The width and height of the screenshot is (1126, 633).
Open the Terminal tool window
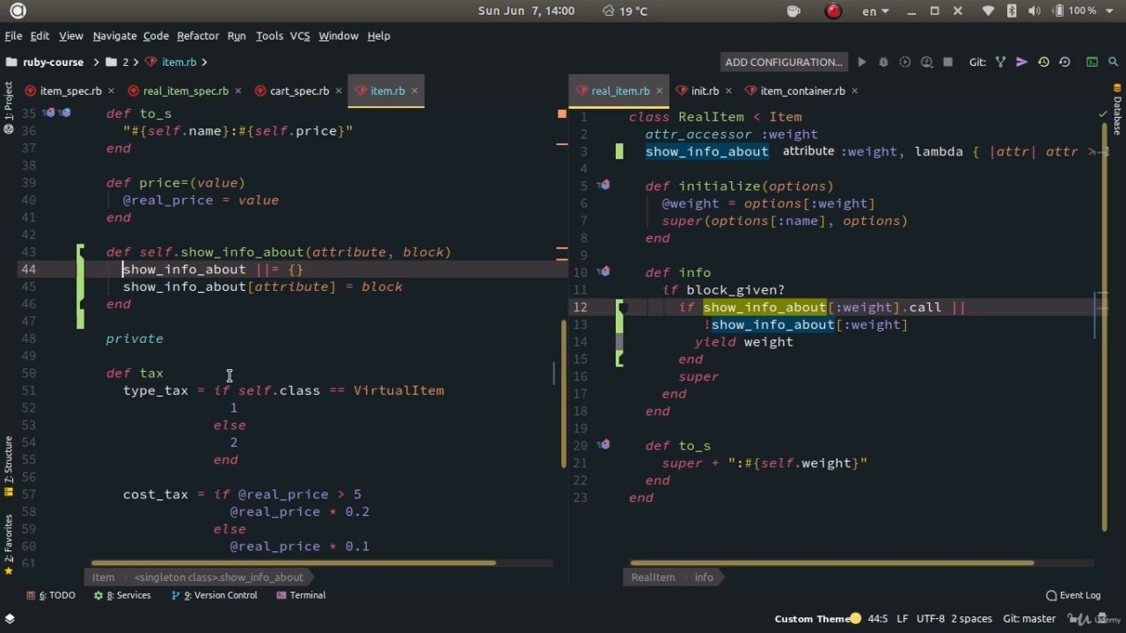[x=301, y=595]
